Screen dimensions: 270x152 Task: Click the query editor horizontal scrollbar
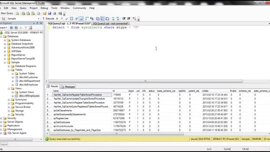(146, 81)
